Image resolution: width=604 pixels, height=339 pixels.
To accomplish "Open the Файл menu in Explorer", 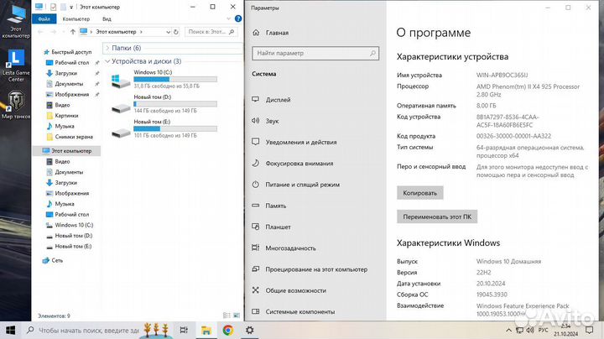I will [x=44, y=18].
